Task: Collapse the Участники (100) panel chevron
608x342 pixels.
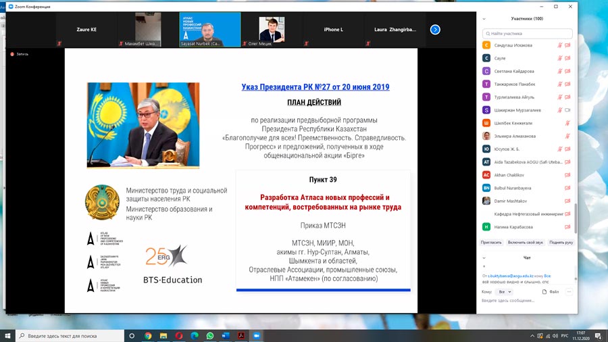Action: (x=484, y=19)
